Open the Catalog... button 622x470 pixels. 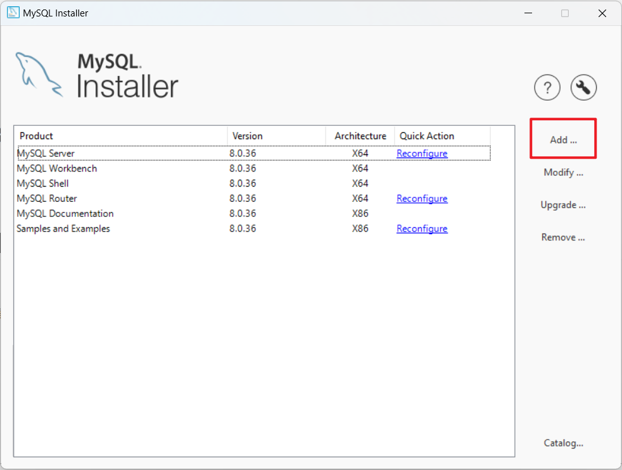click(x=563, y=443)
